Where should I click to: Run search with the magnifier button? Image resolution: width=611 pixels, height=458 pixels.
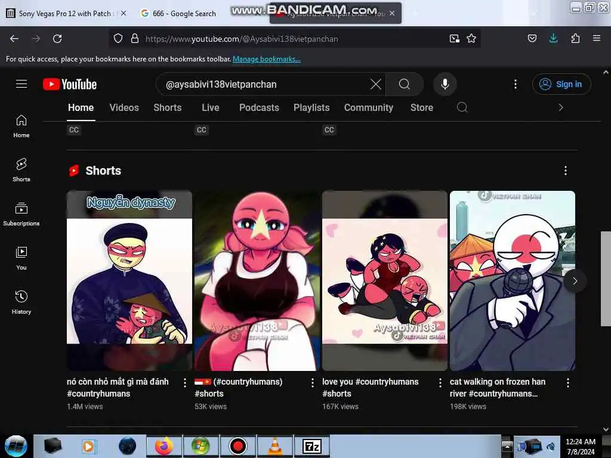click(405, 84)
